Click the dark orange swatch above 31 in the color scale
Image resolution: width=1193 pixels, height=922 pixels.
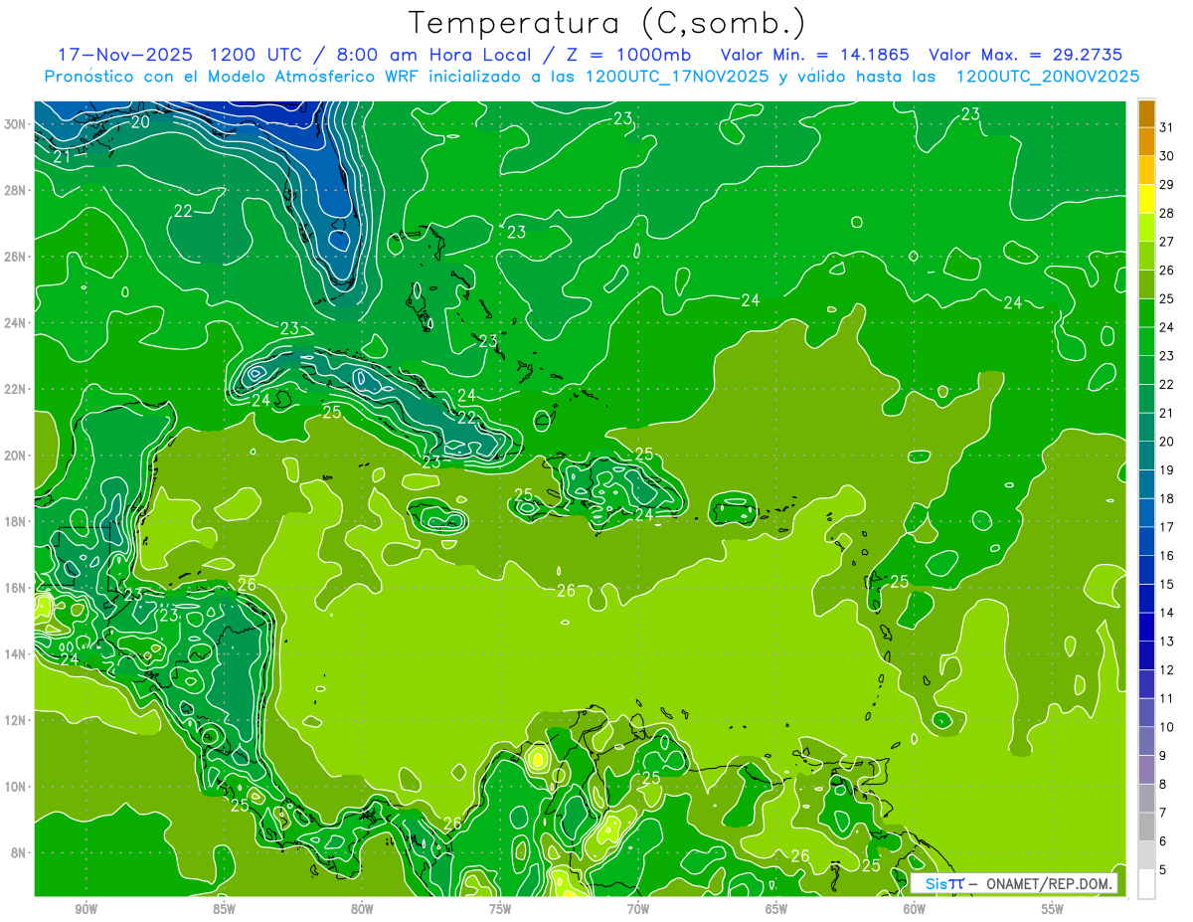tap(1146, 113)
